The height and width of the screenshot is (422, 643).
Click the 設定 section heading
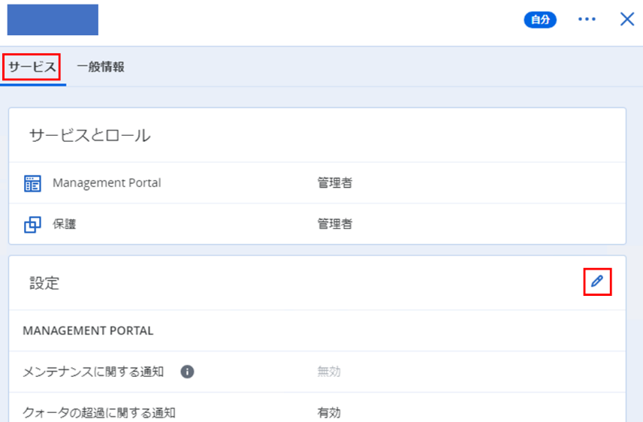point(44,283)
